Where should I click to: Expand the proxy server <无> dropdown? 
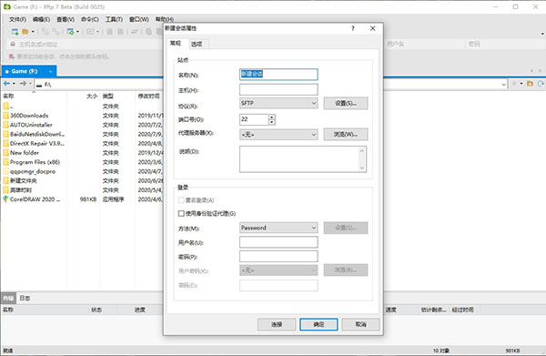[278, 135]
